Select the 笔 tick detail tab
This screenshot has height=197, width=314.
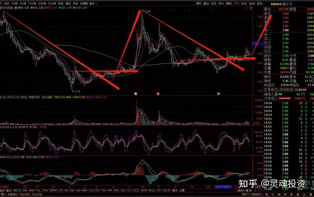point(266,194)
